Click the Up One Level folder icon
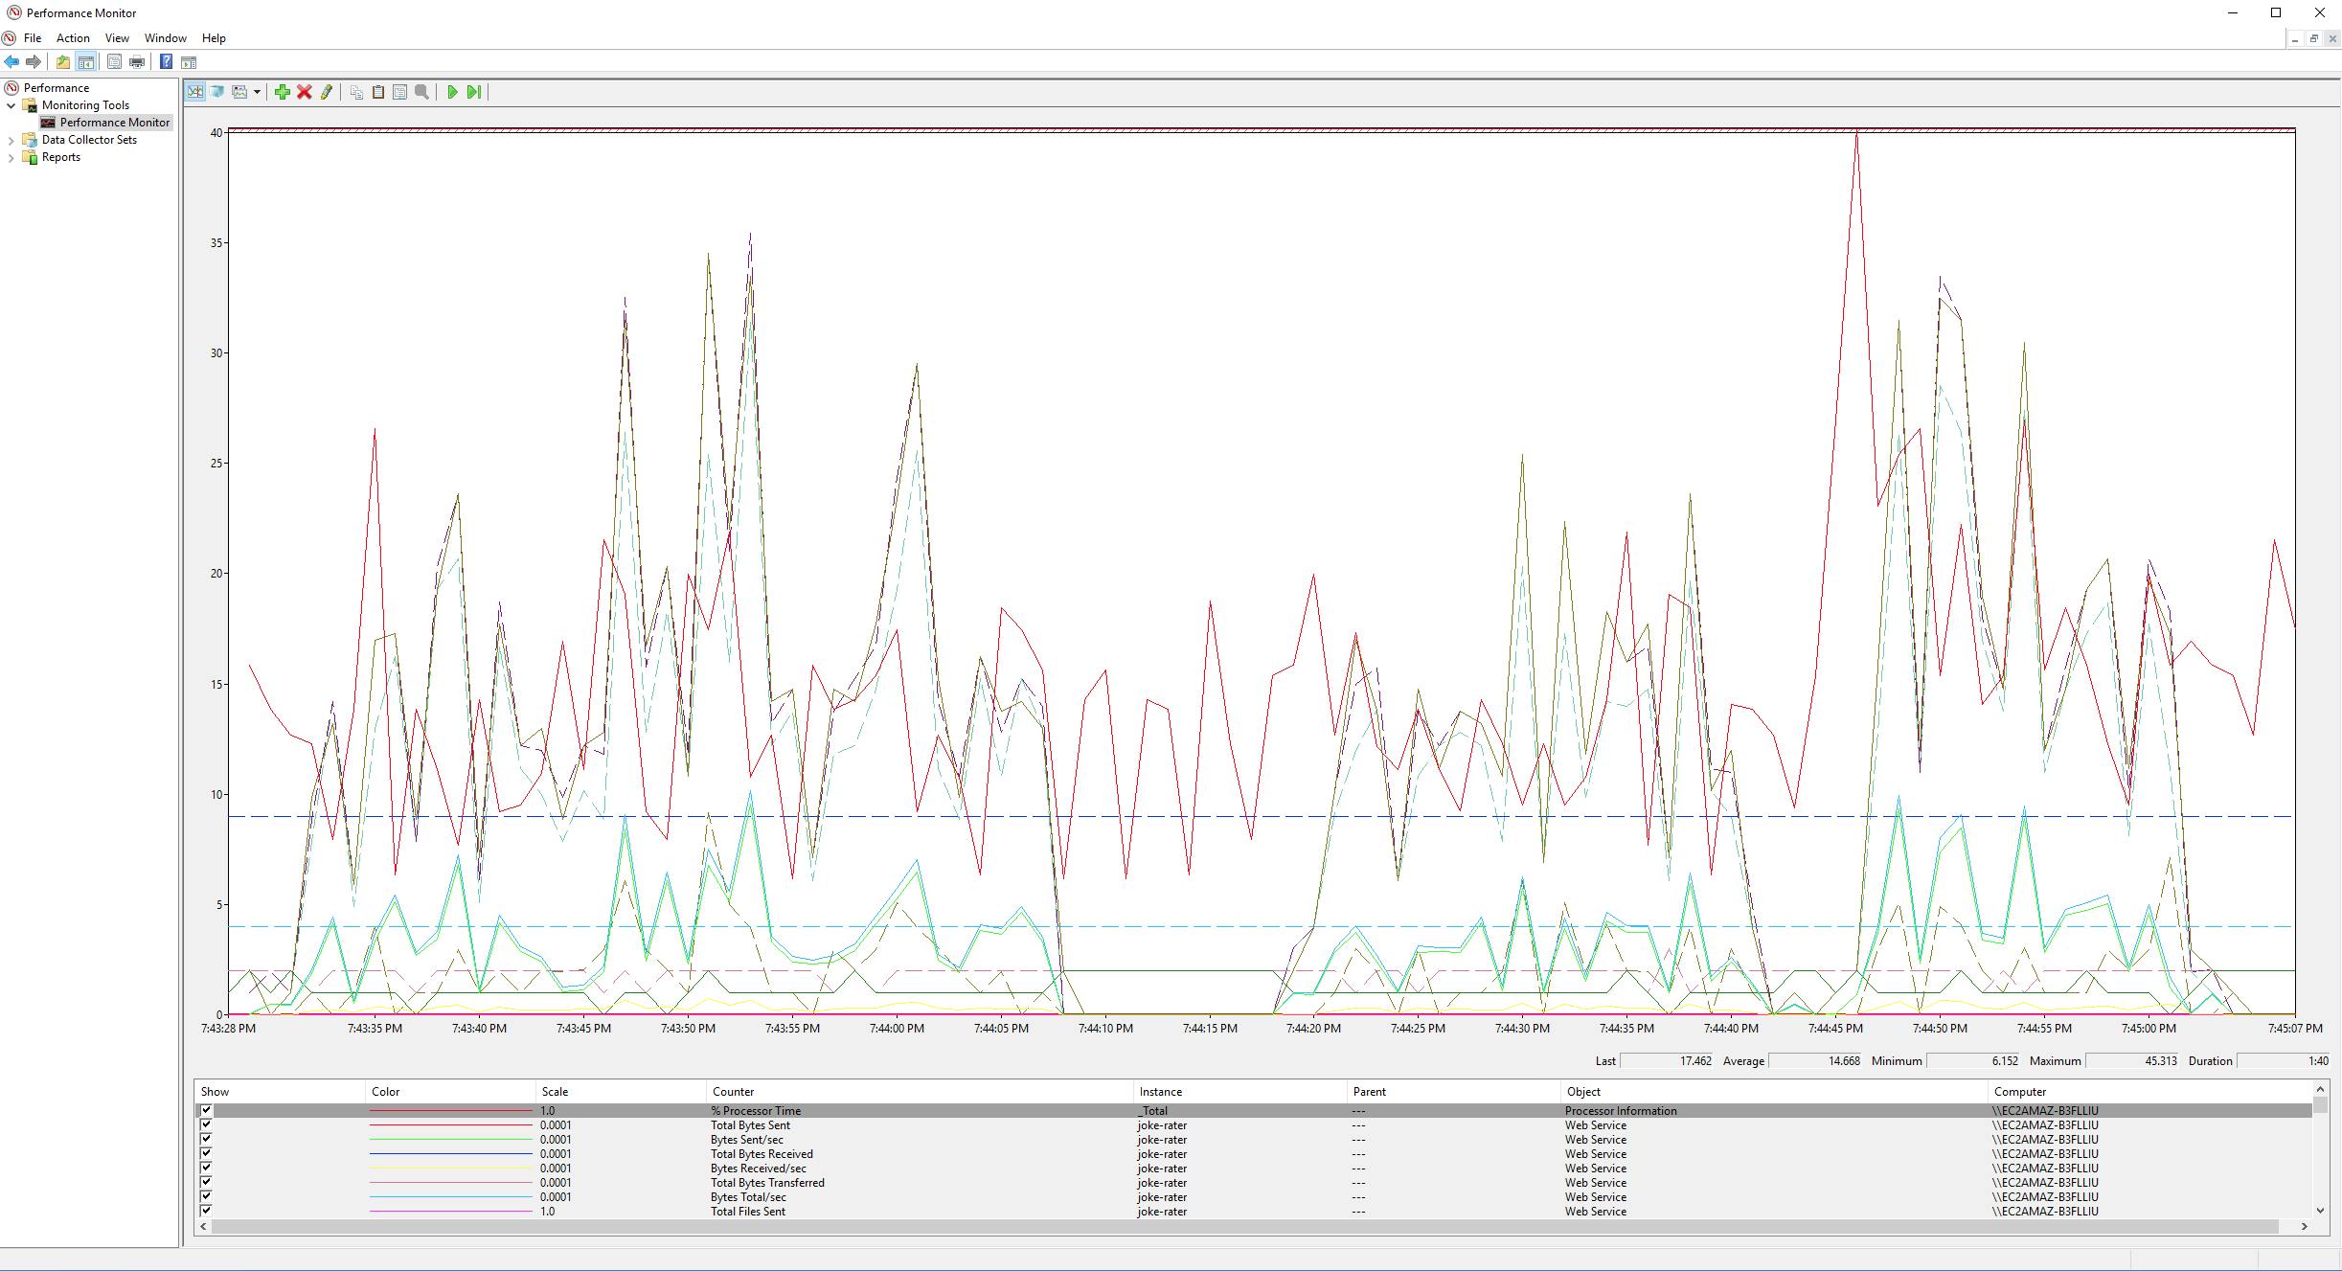This screenshot has height=1271, width=2342. (62, 62)
